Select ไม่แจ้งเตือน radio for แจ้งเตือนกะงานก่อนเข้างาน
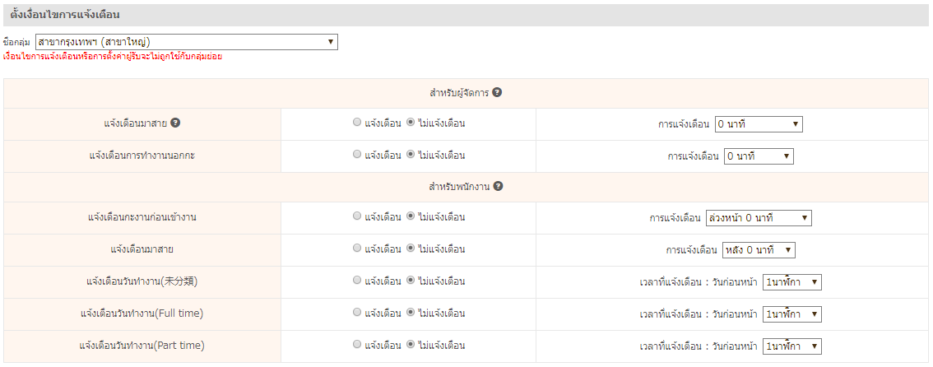Screen dimensions: 933x367 click(411, 217)
